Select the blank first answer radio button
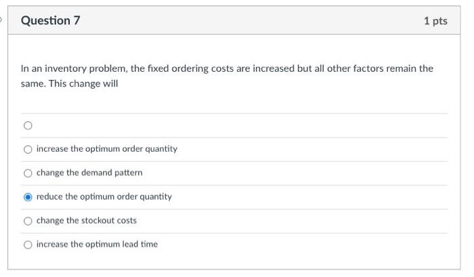 coord(28,125)
